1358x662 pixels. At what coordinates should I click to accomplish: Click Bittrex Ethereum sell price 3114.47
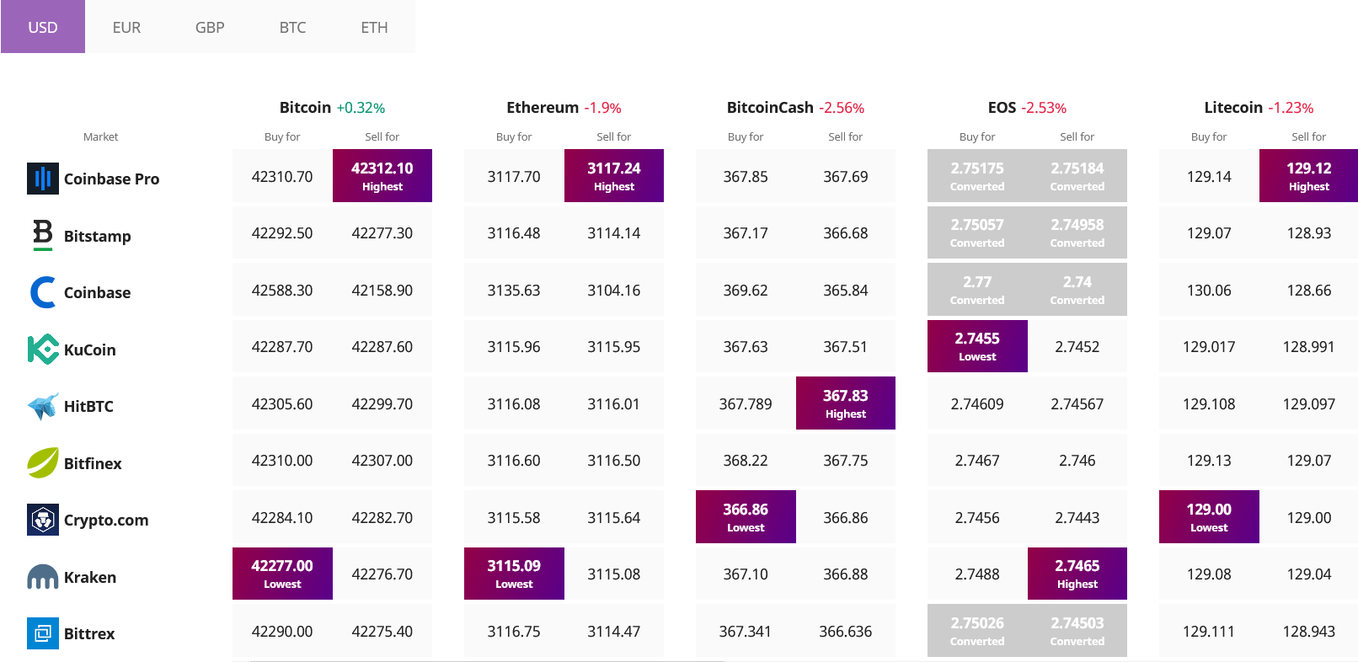pyautogui.click(x=614, y=631)
